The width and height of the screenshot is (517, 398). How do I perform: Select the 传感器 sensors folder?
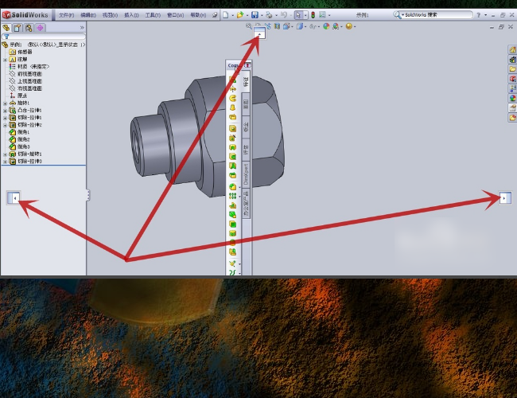click(x=21, y=52)
